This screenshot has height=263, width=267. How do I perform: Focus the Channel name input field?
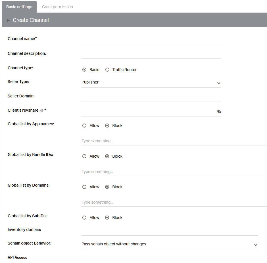(151, 41)
